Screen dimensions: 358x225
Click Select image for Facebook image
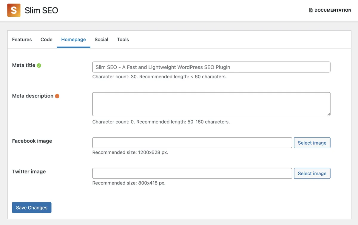312,143
